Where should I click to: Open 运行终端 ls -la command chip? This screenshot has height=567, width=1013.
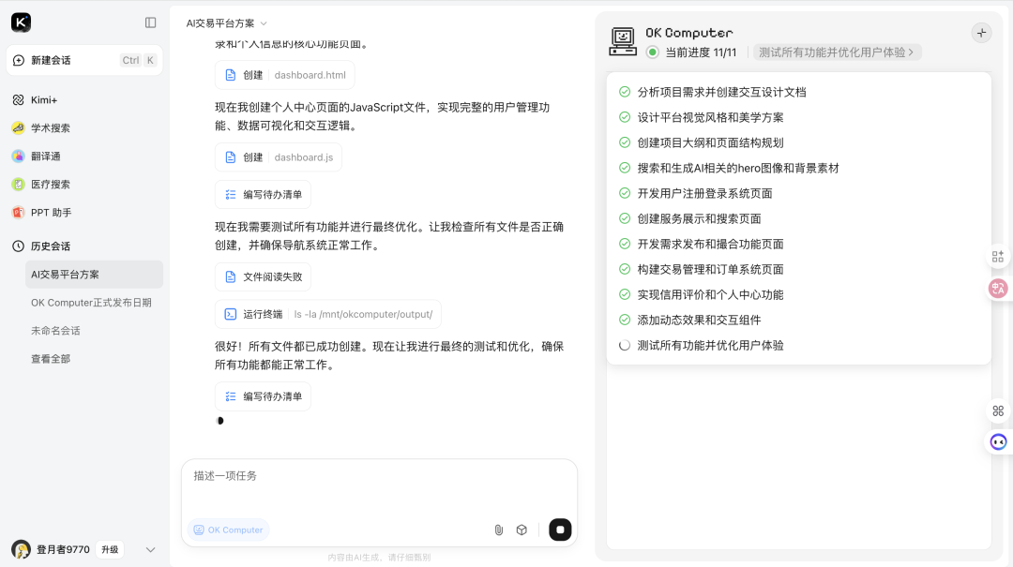click(x=328, y=315)
